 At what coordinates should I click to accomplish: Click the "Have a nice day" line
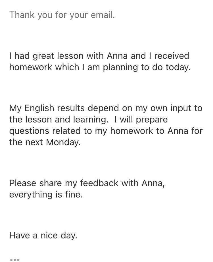click(x=43, y=235)
